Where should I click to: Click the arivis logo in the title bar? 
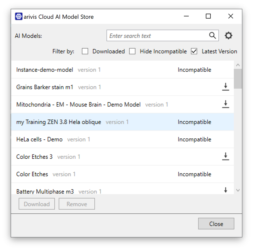pyautogui.click(x=18, y=16)
